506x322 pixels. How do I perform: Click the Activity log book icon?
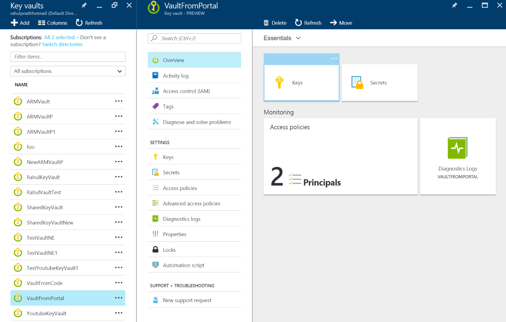[156, 75]
